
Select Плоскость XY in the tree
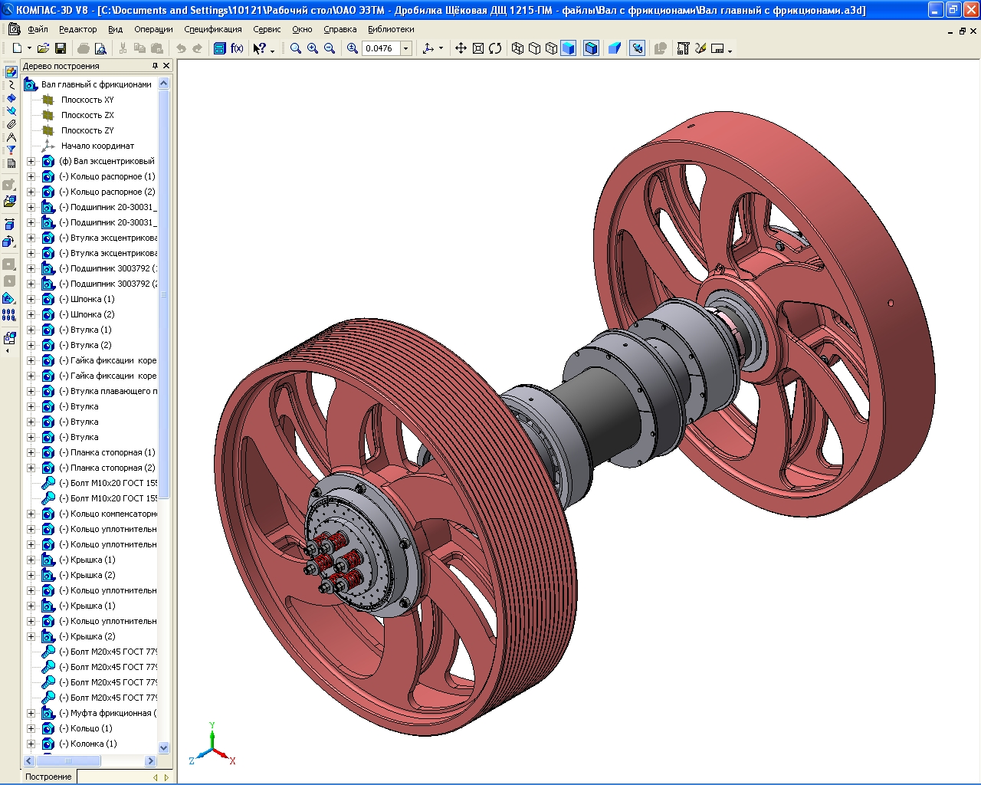[x=87, y=100]
